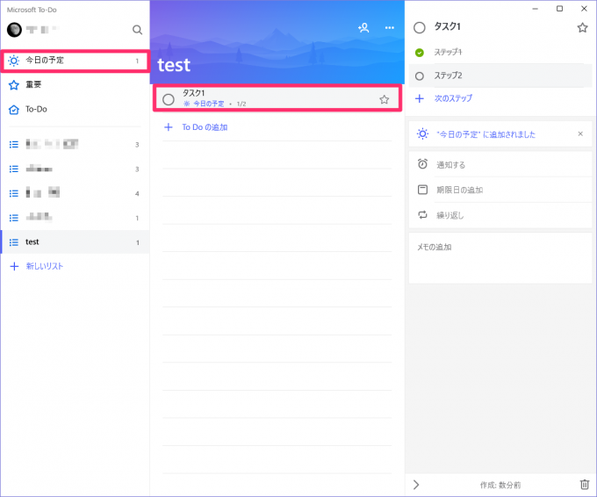Remove task from 今日の予定 with X
The width and height of the screenshot is (597, 497).
(580, 133)
